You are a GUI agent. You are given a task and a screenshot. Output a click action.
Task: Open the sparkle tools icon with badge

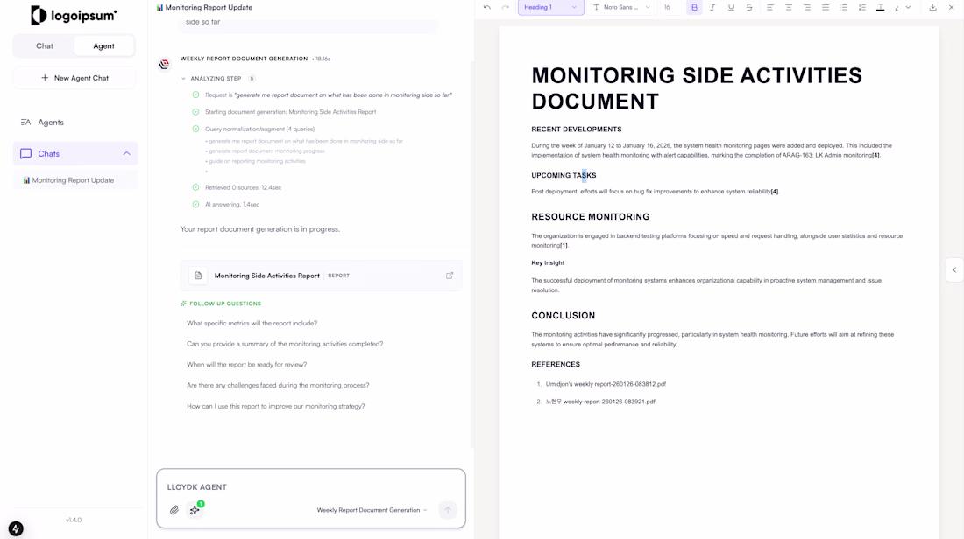pyautogui.click(x=195, y=510)
